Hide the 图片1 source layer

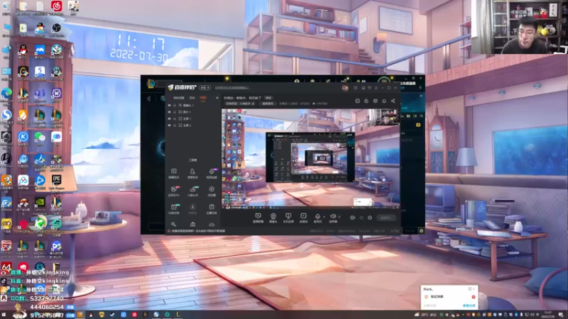click(169, 112)
